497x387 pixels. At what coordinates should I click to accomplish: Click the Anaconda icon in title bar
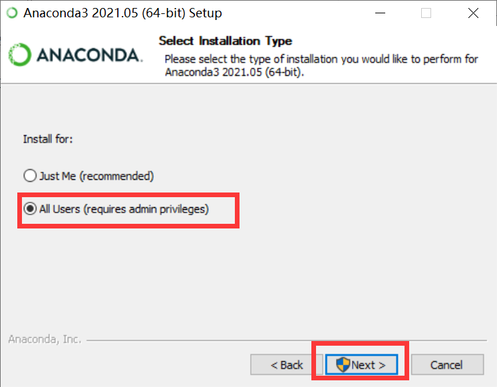tap(12, 13)
